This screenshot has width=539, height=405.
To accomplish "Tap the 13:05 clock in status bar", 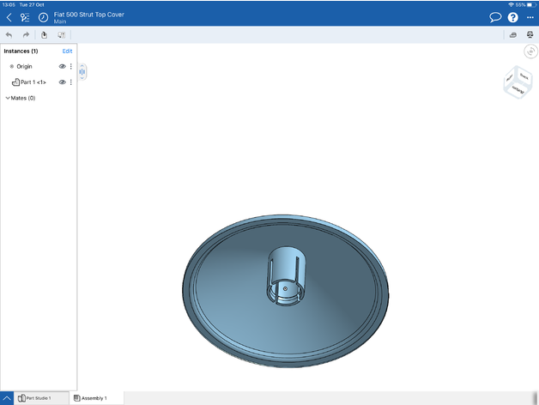I will 9,5.
